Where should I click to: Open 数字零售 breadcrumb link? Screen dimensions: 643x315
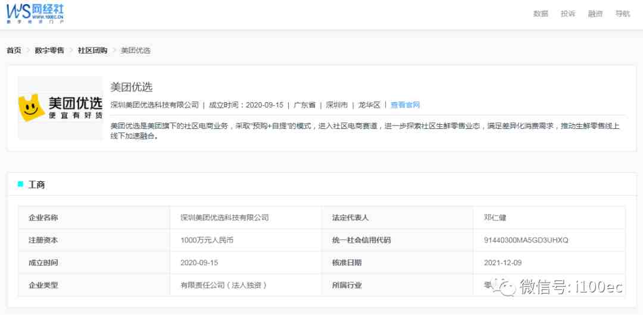[x=49, y=51]
